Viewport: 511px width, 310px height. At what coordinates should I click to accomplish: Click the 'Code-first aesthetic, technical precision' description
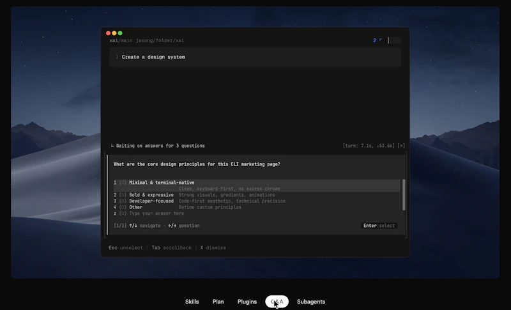click(x=232, y=201)
